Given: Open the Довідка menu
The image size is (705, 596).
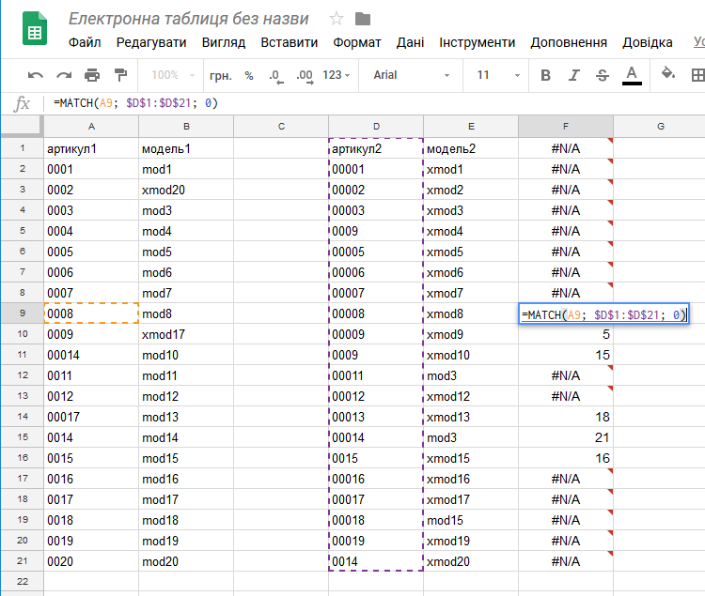Looking at the screenshot, I should click(648, 42).
